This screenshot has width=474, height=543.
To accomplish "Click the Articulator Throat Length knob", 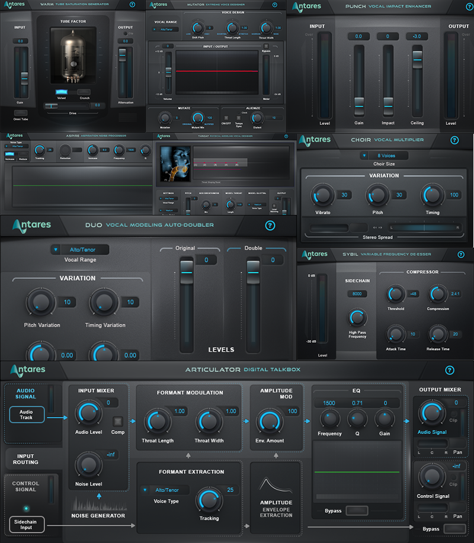I will pyautogui.click(x=158, y=422).
